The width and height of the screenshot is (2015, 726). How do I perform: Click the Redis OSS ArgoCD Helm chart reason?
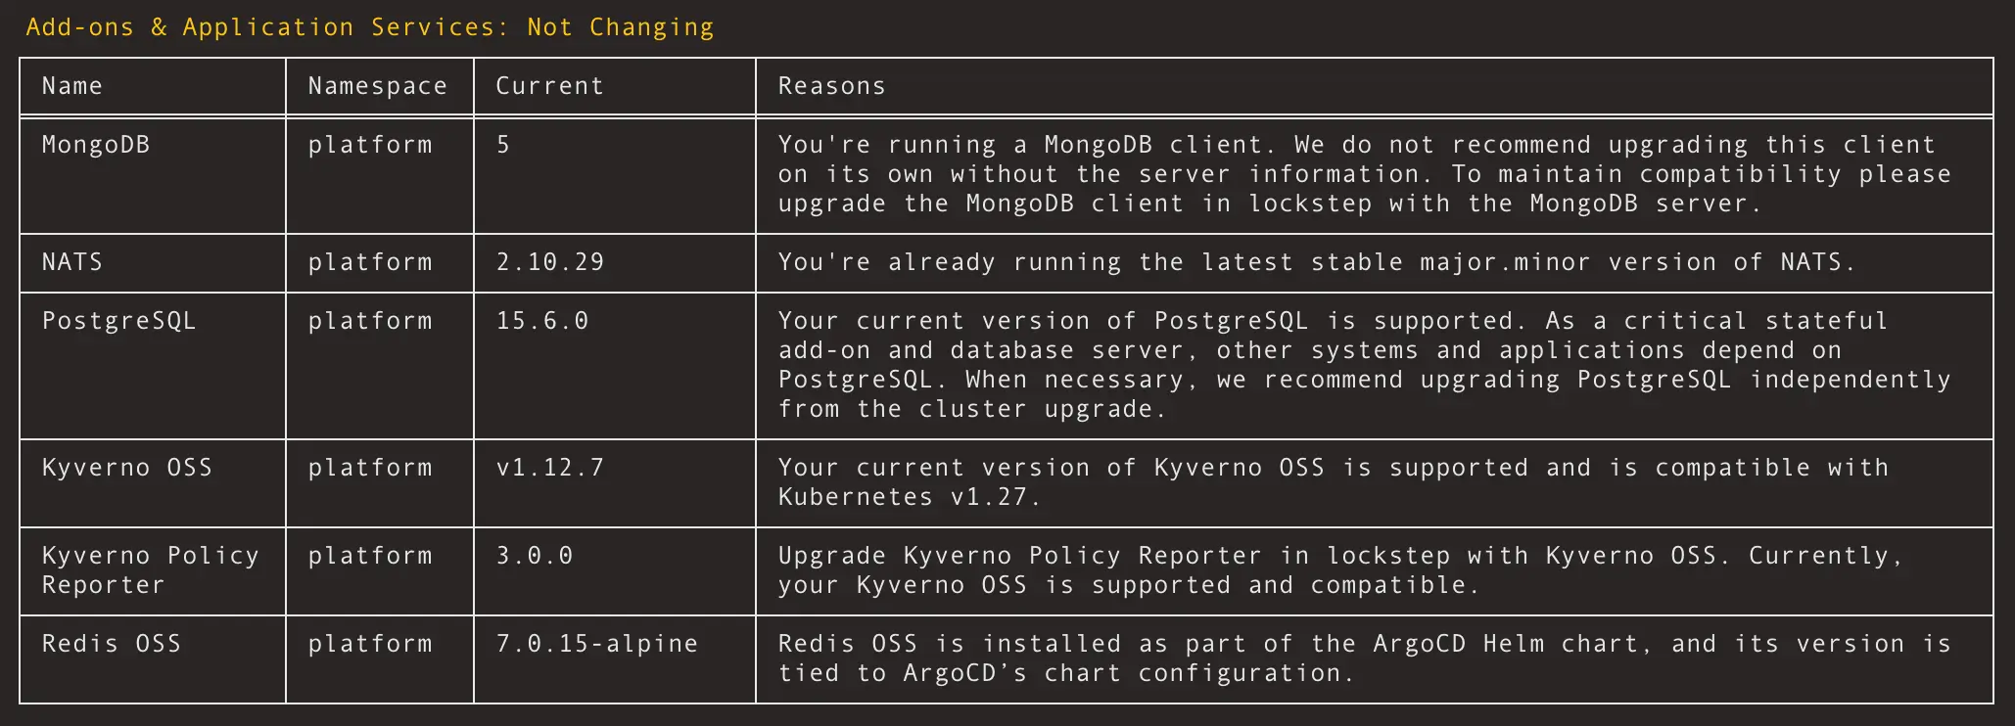point(1365,658)
